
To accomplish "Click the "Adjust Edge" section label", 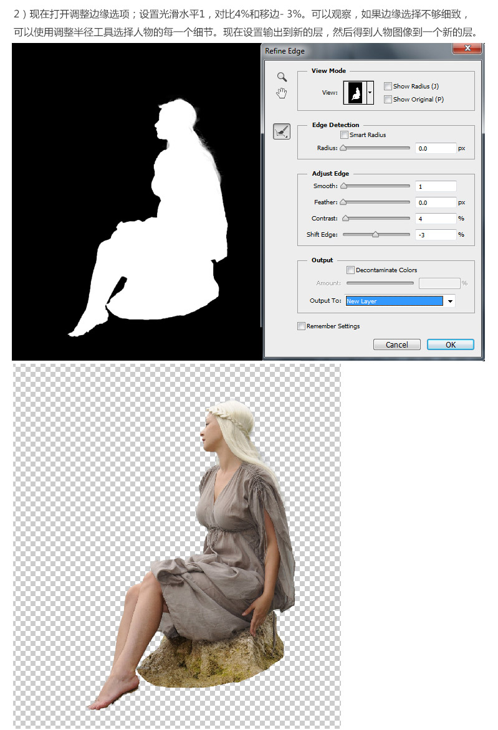I will 330,173.
